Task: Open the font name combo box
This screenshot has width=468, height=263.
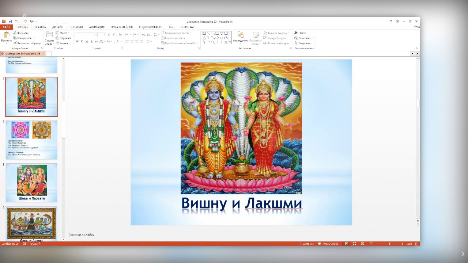Action: (x=86, y=35)
